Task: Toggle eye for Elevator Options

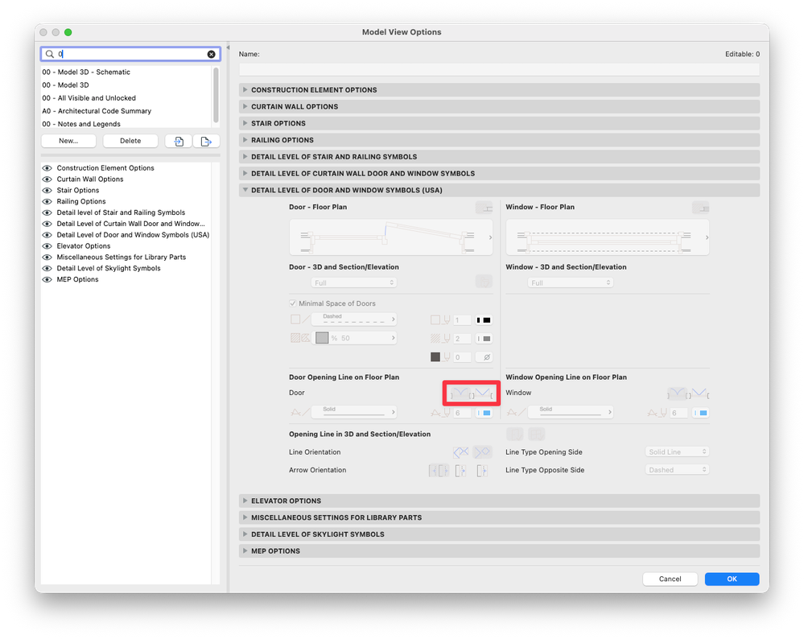Action: [47, 246]
